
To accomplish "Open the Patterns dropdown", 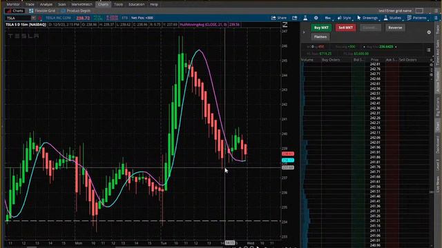I will [x=417, y=18].
